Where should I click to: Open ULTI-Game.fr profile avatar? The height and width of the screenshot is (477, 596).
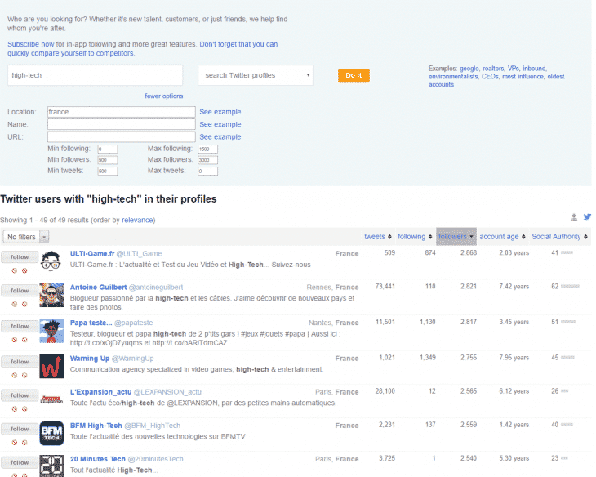click(x=51, y=261)
